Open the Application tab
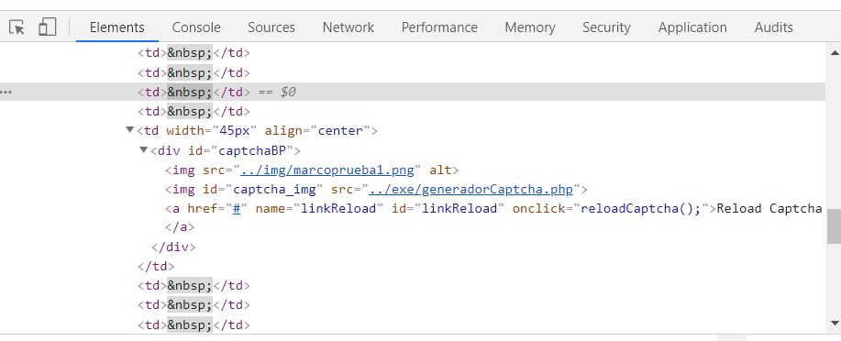841x341 pixels. tap(692, 27)
